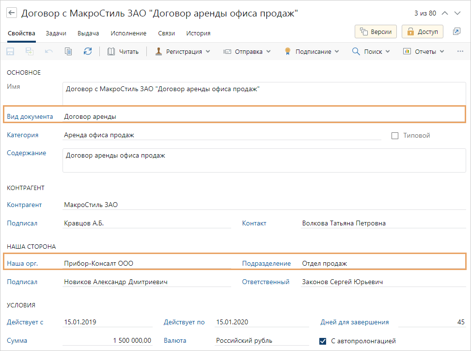Click the Версии button
The width and height of the screenshot is (471, 351).
(376, 32)
